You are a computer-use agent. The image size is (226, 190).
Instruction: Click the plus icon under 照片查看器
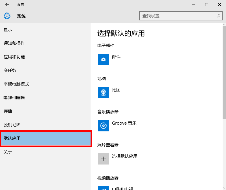coord(103,159)
